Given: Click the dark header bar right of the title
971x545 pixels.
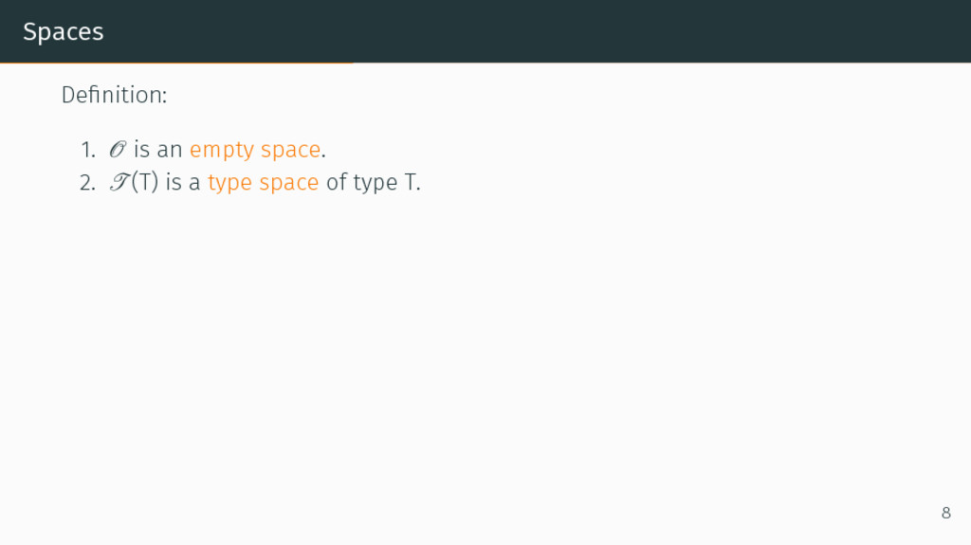Looking at the screenshot, I should [569, 31].
